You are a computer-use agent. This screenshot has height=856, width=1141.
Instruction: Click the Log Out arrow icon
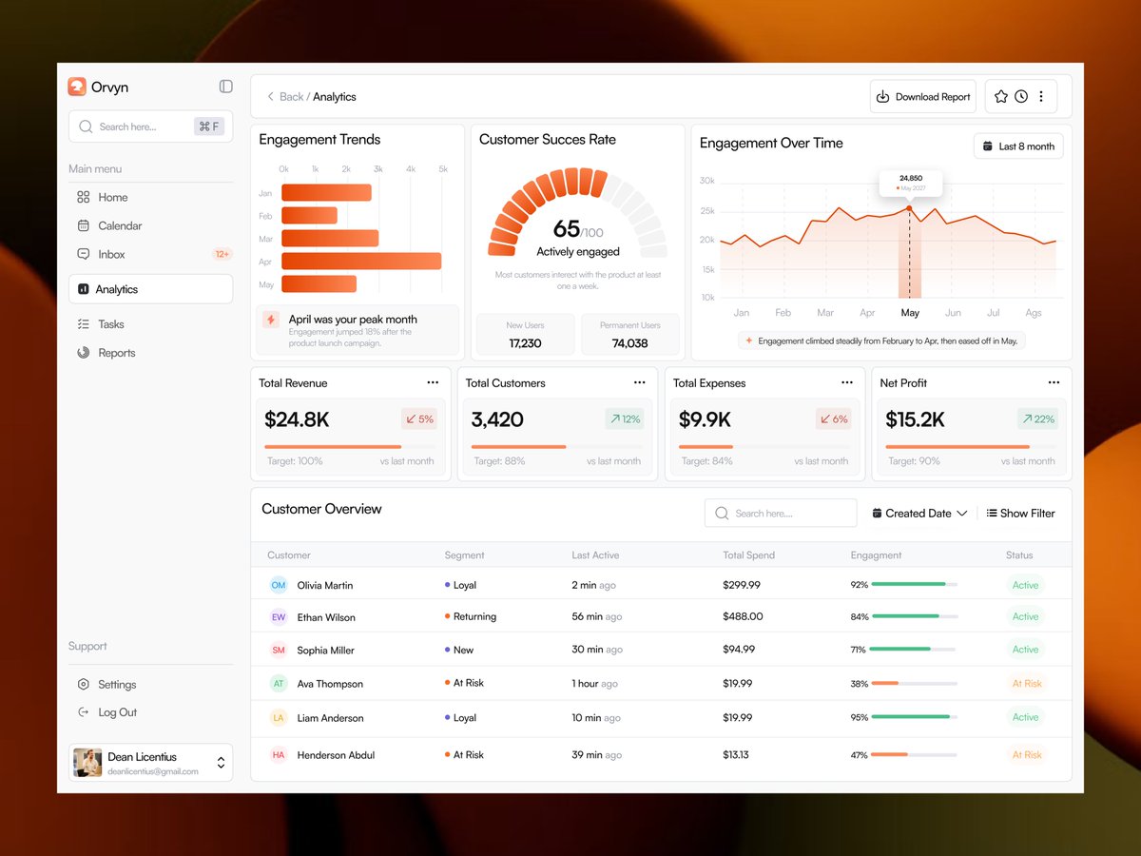pos(84,712)
